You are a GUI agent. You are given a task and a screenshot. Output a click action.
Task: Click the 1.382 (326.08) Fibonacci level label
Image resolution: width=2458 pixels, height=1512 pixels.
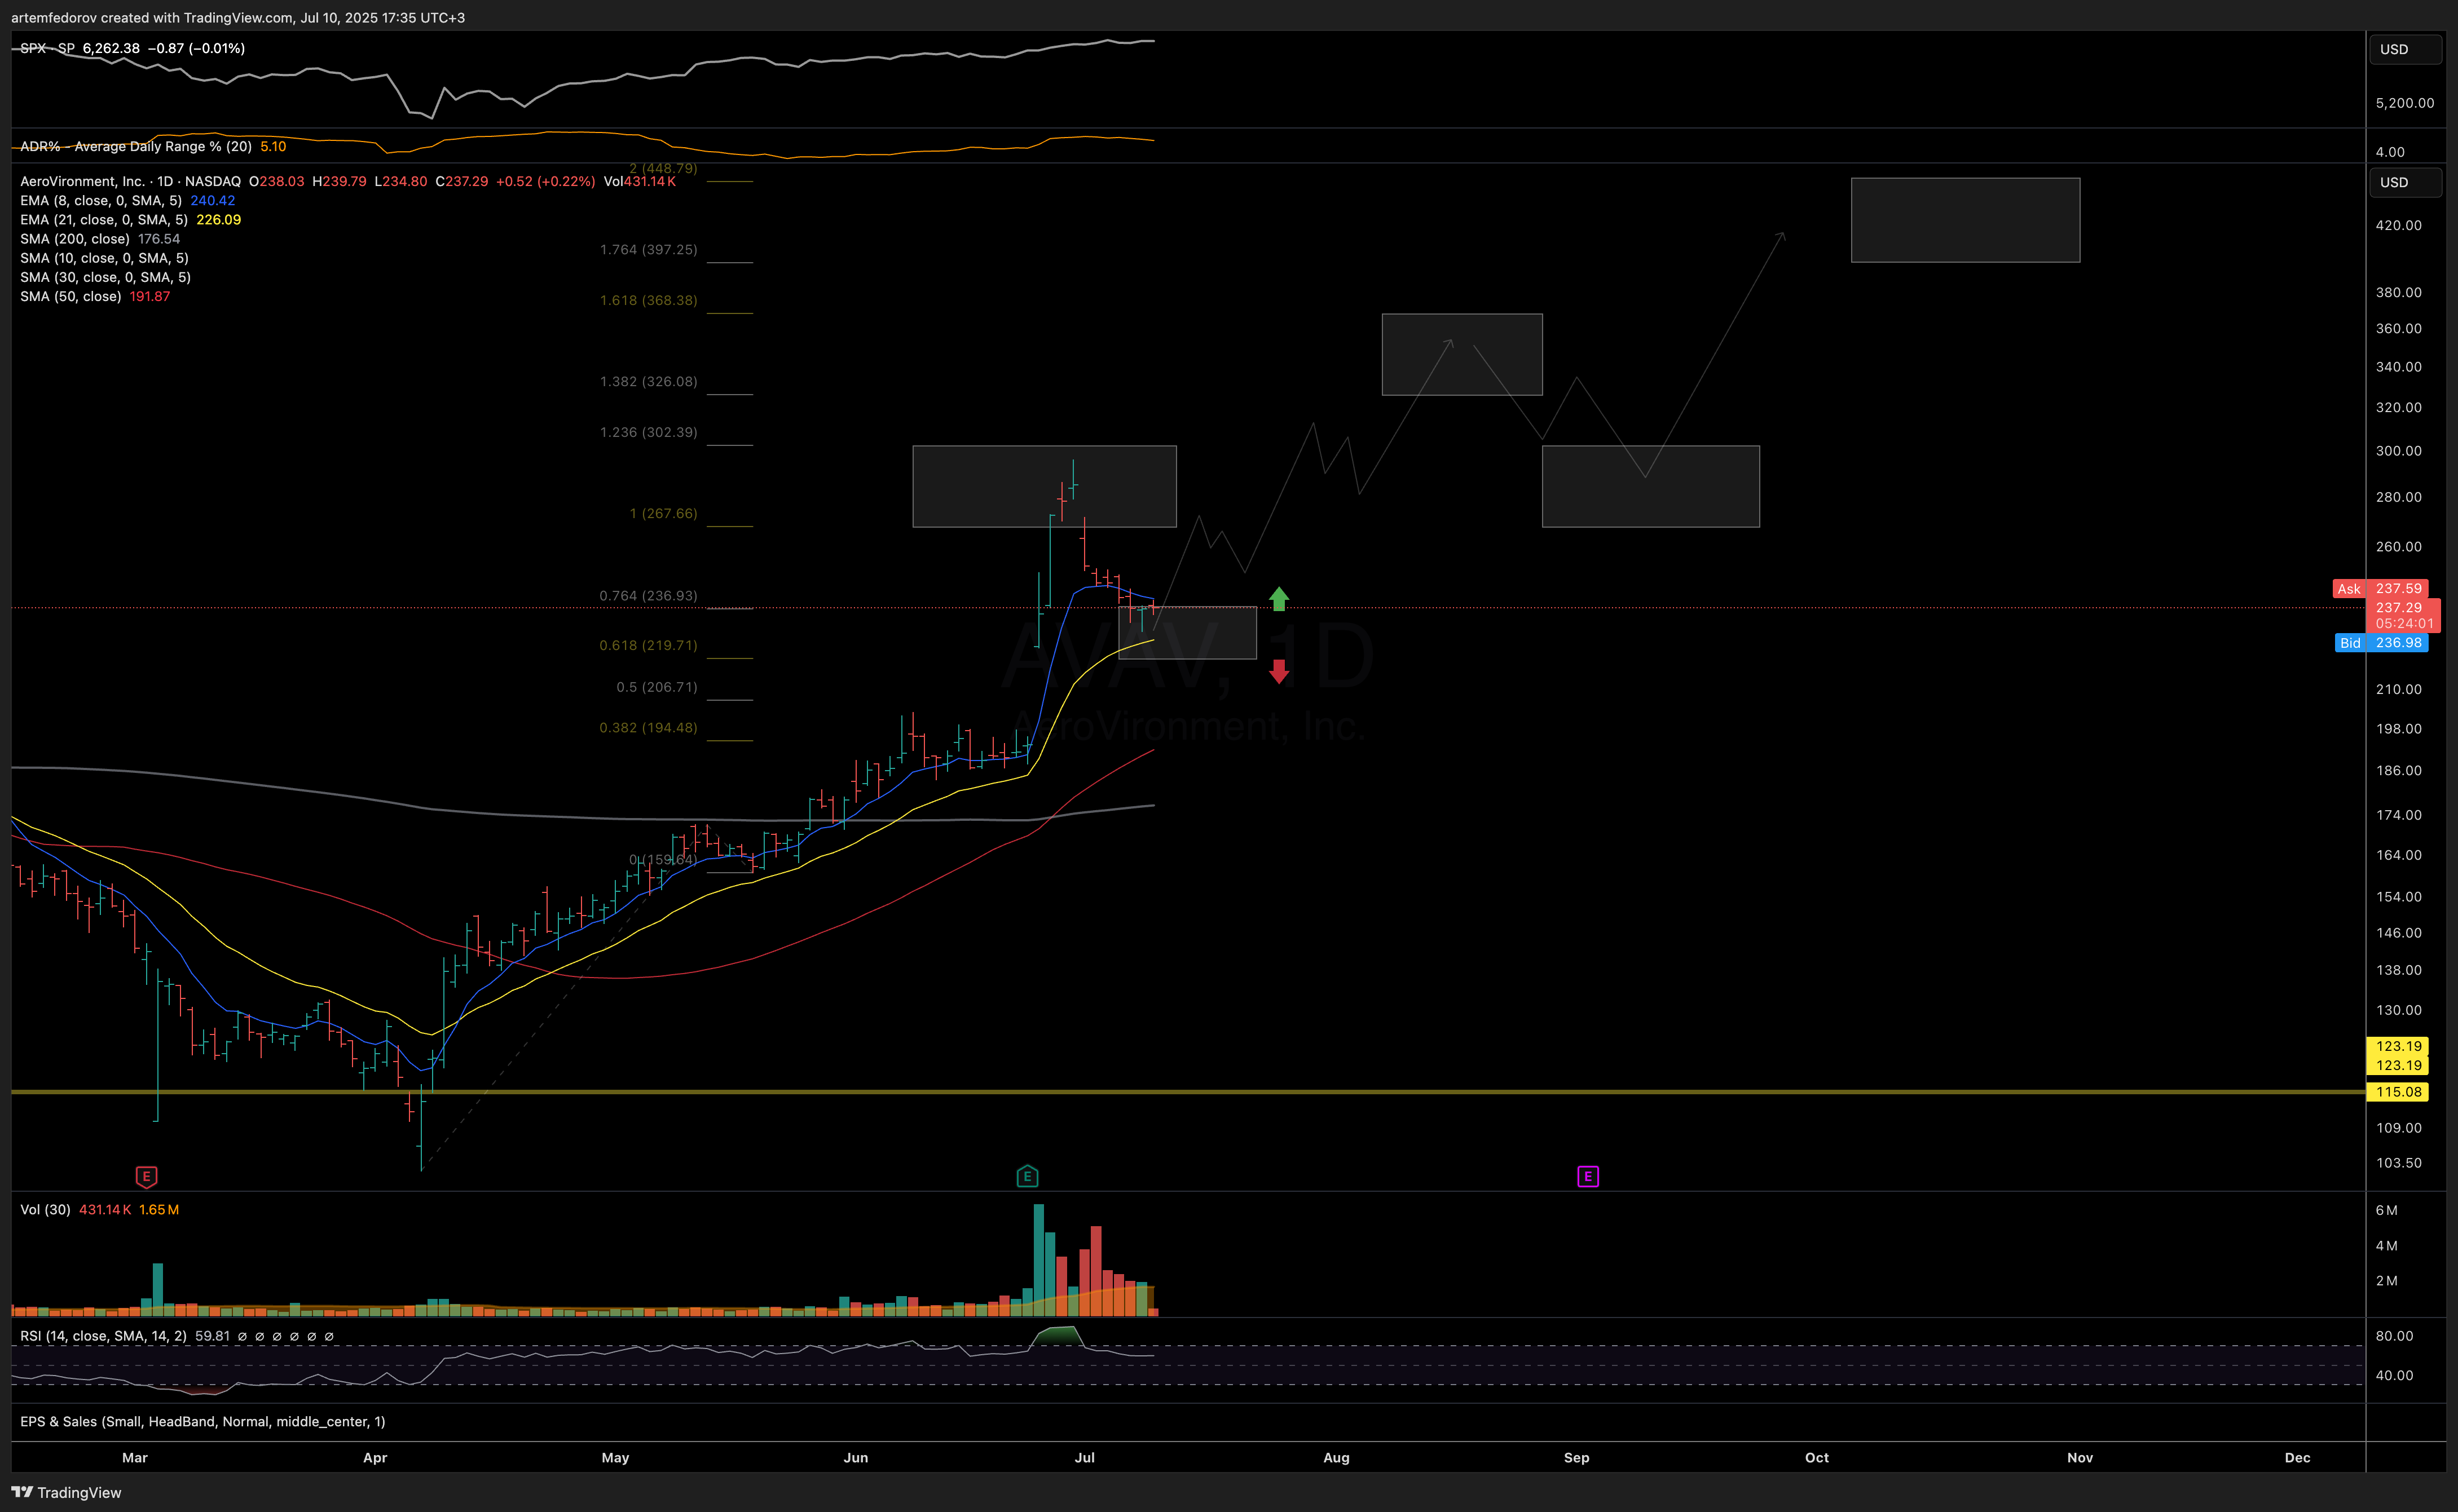[648, 381]
